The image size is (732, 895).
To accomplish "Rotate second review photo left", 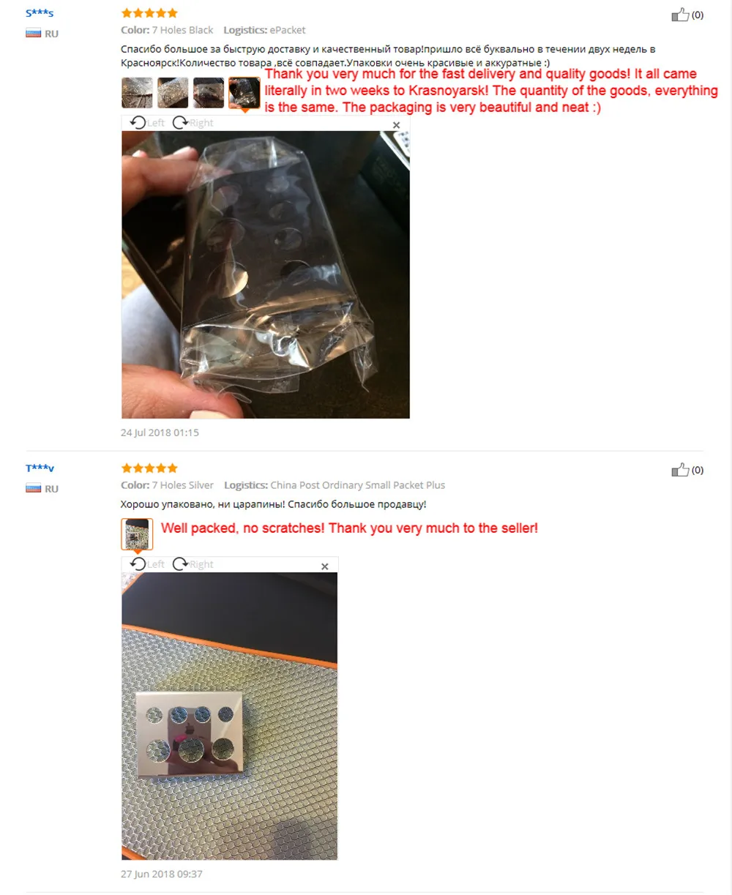I will 147,564.
